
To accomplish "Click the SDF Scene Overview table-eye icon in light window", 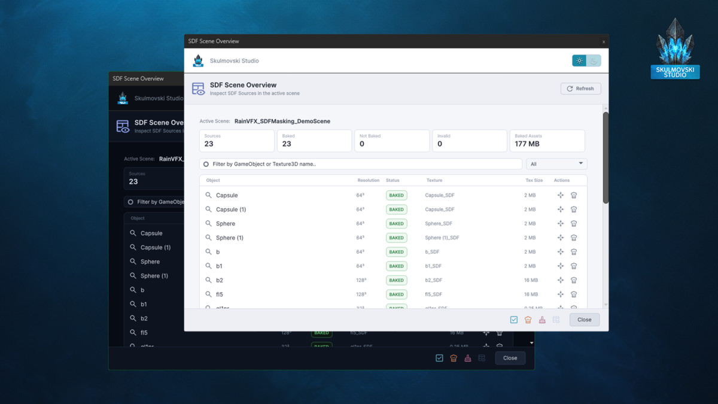I will tap(198, 89).
